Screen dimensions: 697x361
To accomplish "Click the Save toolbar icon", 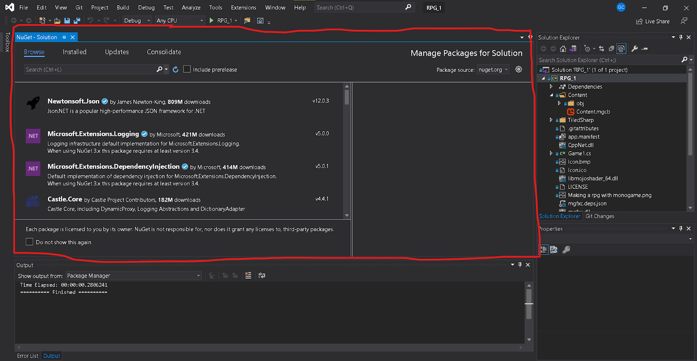I will 67,20.
